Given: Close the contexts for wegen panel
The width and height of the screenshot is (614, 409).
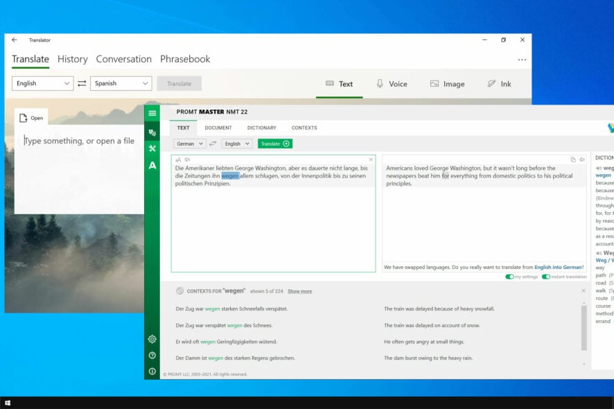Looking at the screenshot, I should click(584, 290).
